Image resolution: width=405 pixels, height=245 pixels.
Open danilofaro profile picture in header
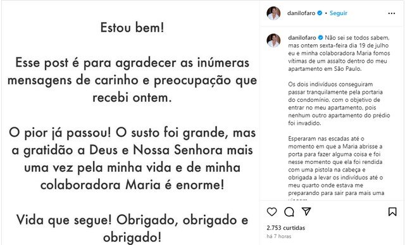(x=273, y=13)
